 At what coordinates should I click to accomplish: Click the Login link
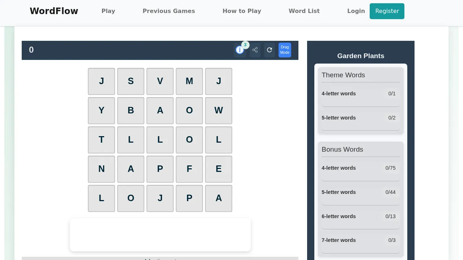[x=356, y=11]
